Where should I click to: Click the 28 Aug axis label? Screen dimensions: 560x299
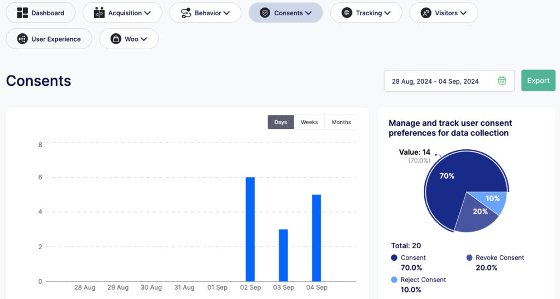[85, 287]
